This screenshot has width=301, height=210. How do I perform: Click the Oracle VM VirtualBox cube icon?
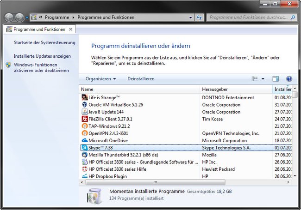coord(85,105)
